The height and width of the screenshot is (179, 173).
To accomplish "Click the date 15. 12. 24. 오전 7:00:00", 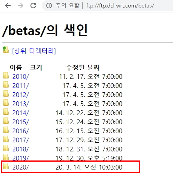I will 89,122.
